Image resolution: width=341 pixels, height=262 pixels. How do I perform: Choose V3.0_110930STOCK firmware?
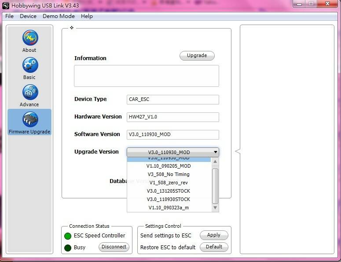(169, 199)
